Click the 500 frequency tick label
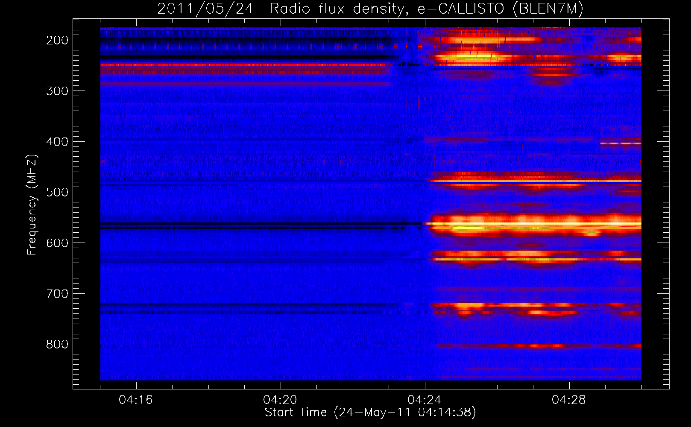 57,192
